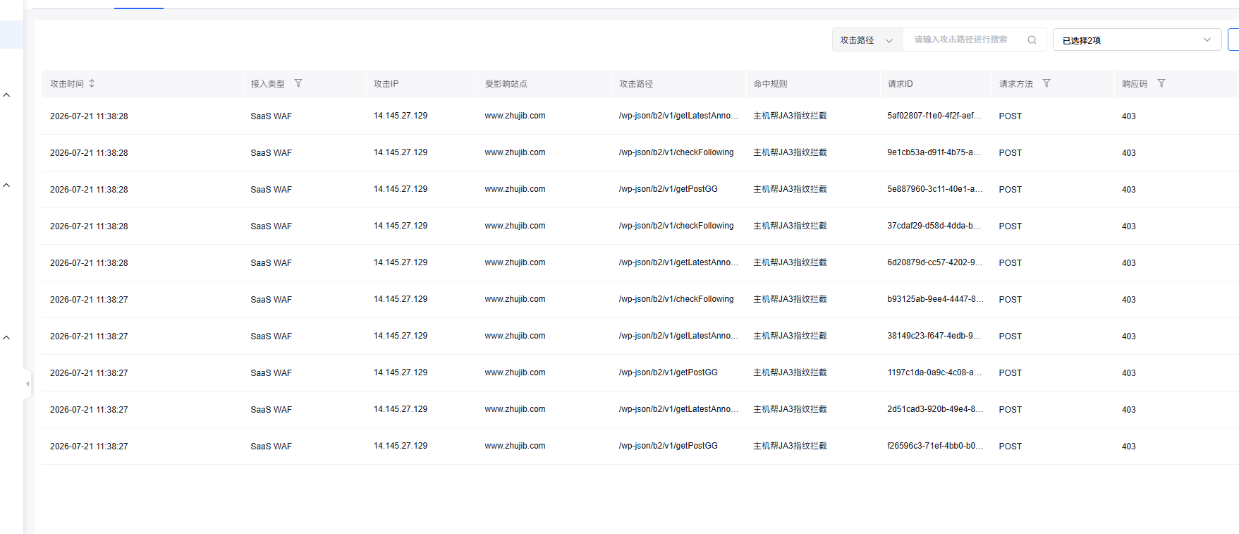
Task: Collapse the sidebar with the handle arrow
Action: click(28, 384)
